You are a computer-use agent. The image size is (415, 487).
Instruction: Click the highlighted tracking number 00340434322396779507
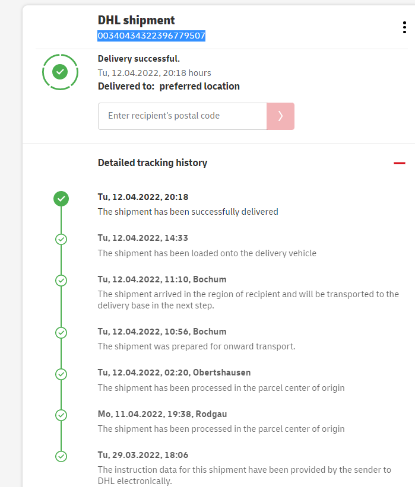151,36
